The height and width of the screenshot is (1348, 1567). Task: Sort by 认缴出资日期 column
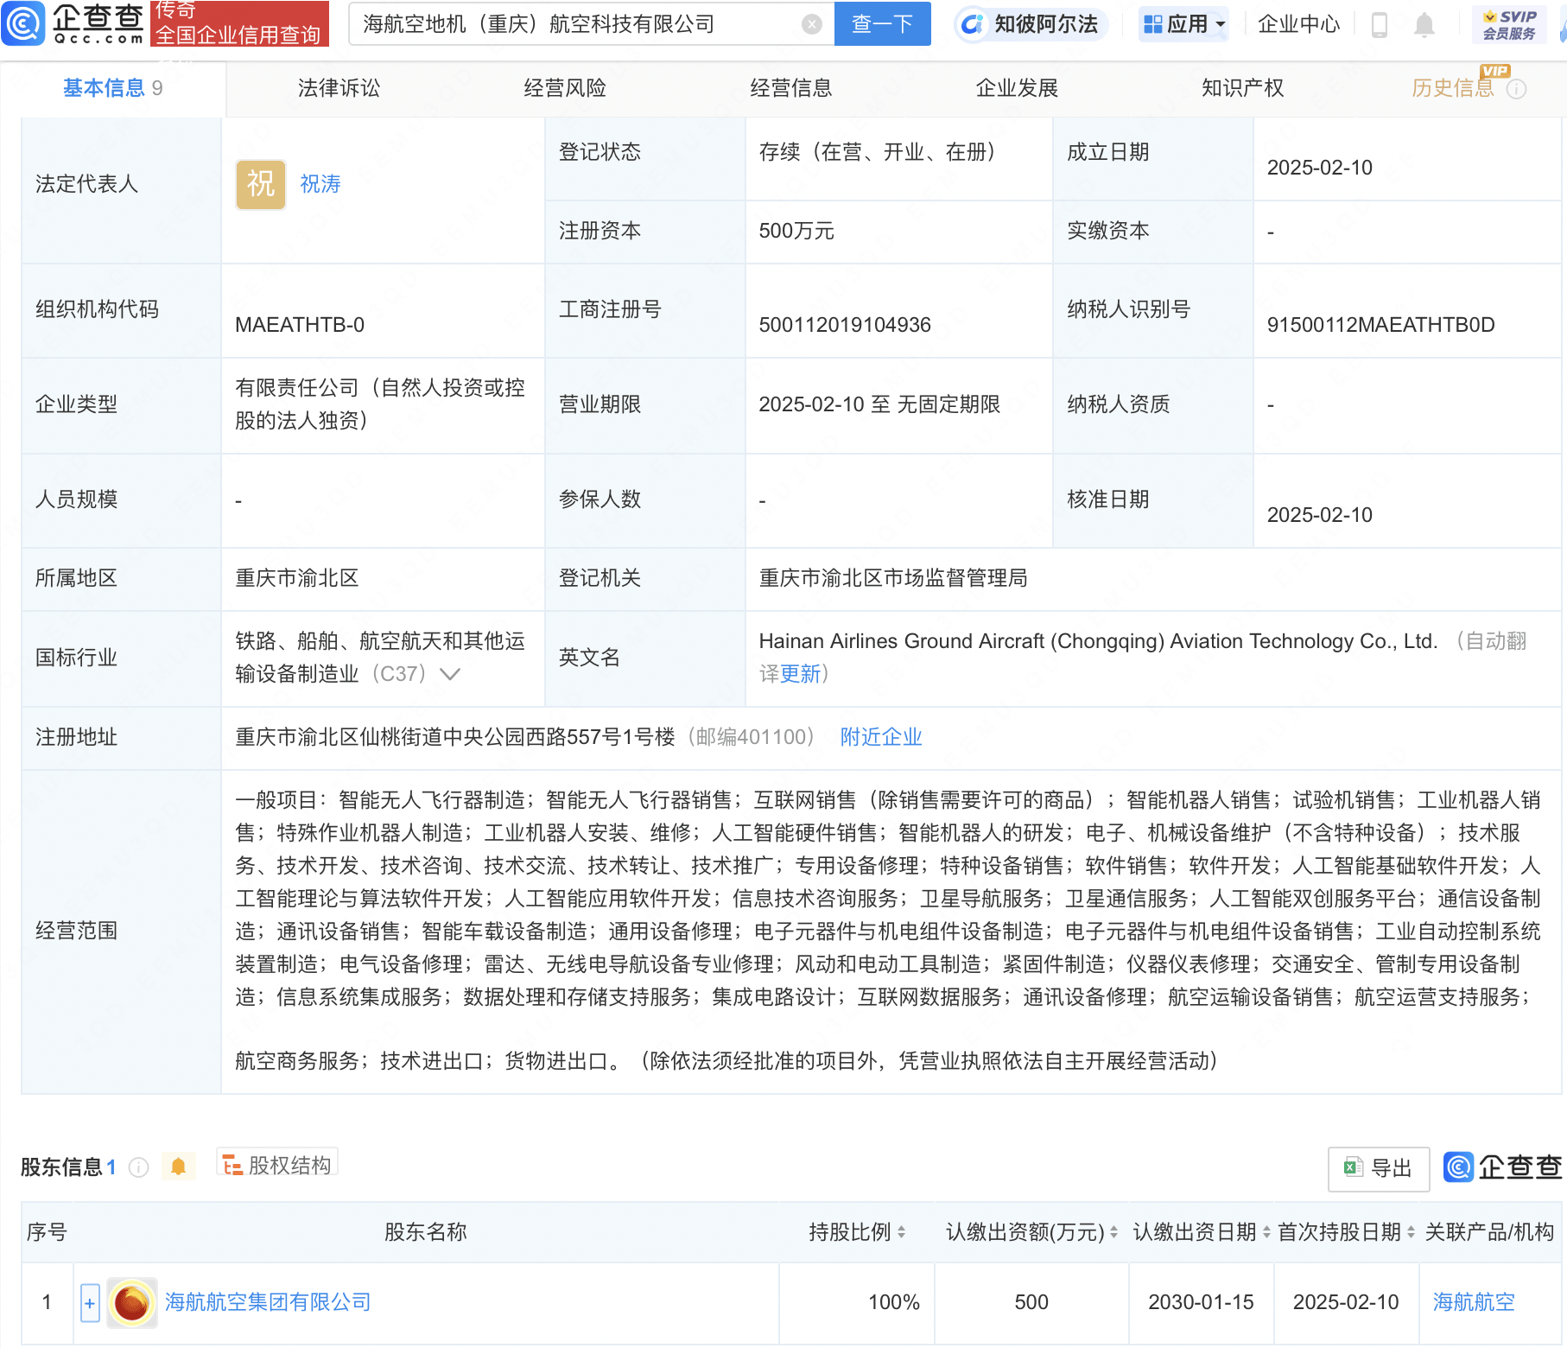click(x=1266, y=1232)
